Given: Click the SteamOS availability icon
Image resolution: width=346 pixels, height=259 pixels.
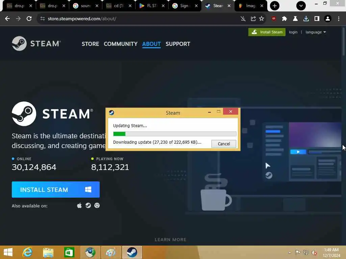Looking at the screenshot, I should point(88,205).
